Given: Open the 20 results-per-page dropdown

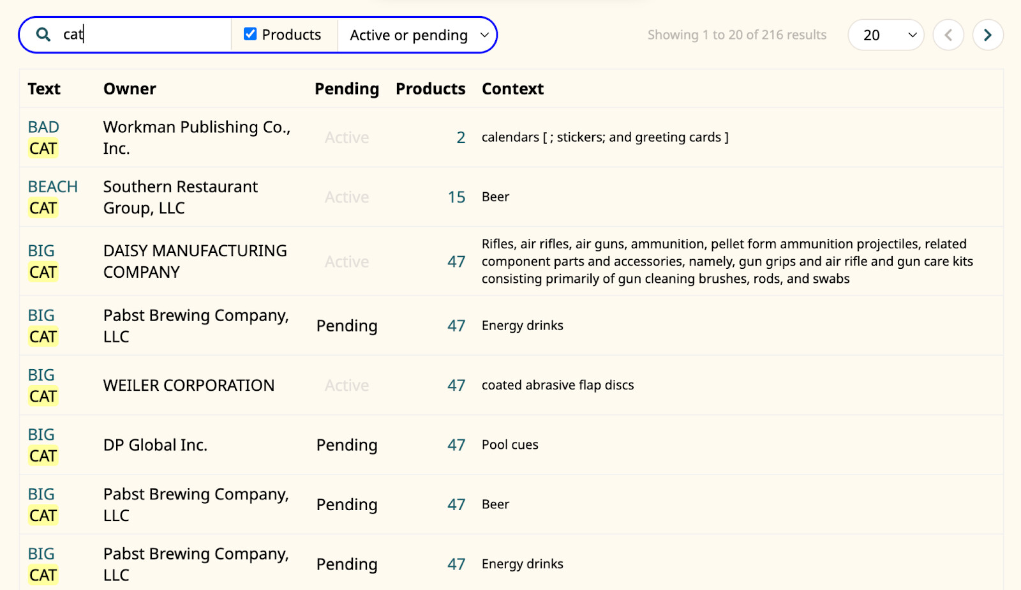Looking at the screenshot, I should (x=886, y=35).
